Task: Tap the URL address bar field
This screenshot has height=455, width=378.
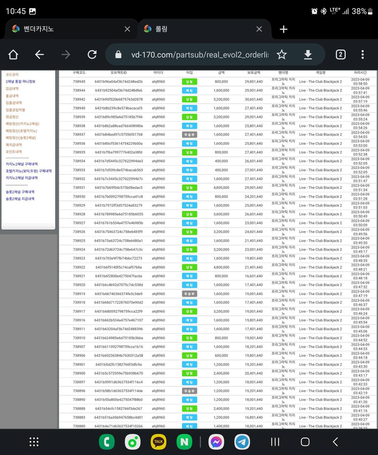Action: point(199,55)
